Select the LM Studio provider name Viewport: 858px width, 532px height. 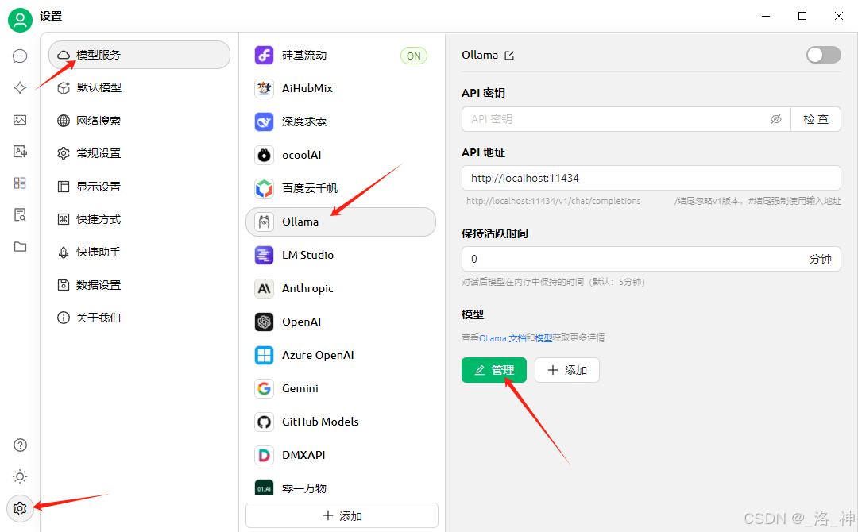pos(307,256)
